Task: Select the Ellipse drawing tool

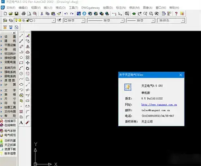Action: [21, 84]
